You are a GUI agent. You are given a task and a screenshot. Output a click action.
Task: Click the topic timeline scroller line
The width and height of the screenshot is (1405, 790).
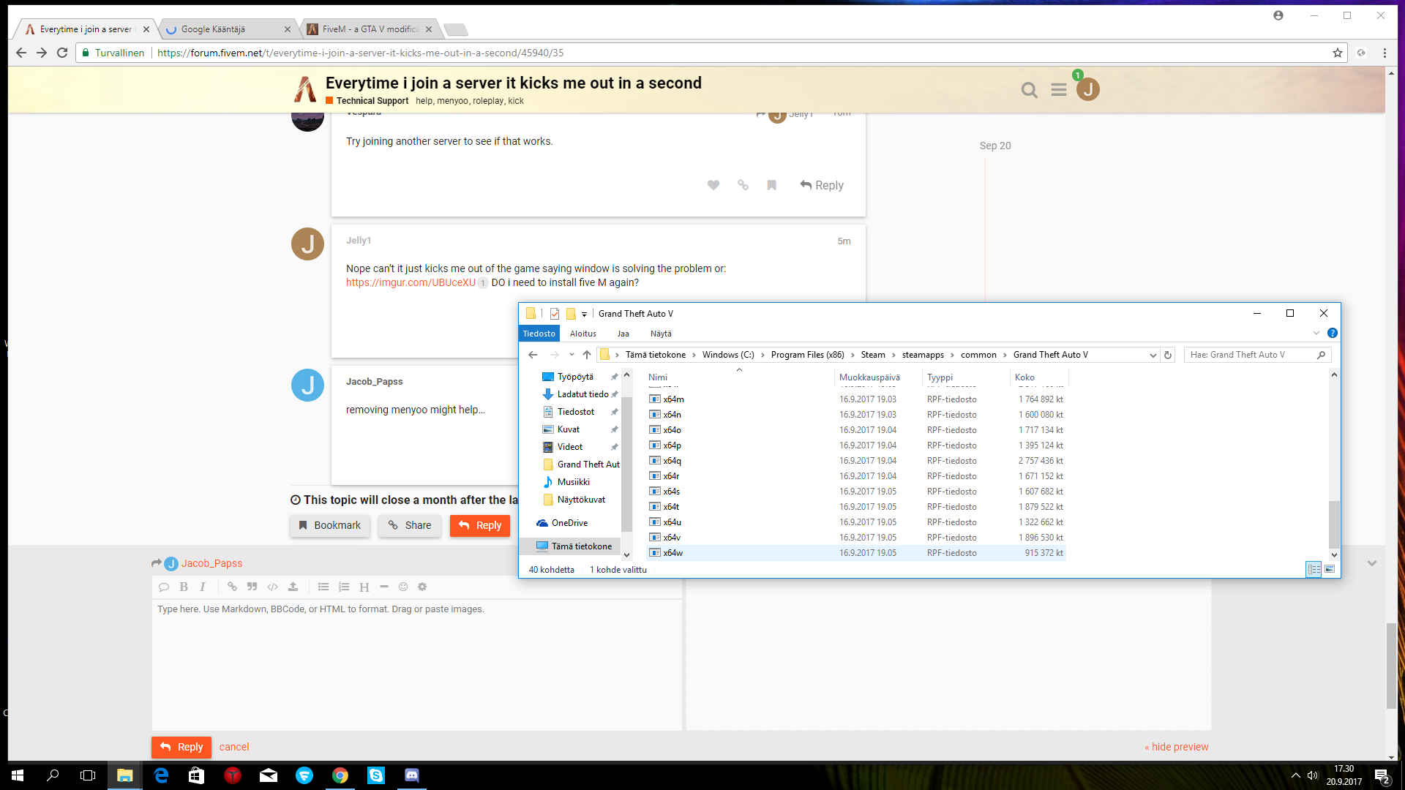pyautogui.click(x=985, y=230)
